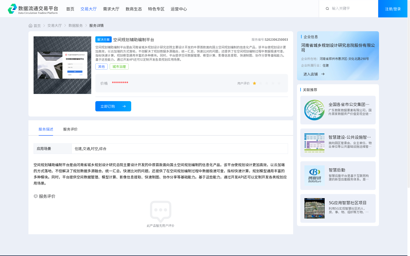Click the 关联推荐 heading
The height and width of the screenshot is (256, 410).
[310, 90]
